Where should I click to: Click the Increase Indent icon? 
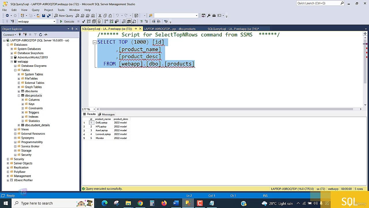point(159,21)
